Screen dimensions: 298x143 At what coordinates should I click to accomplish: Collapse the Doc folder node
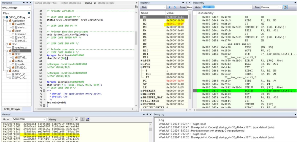(x=7, y=44)
